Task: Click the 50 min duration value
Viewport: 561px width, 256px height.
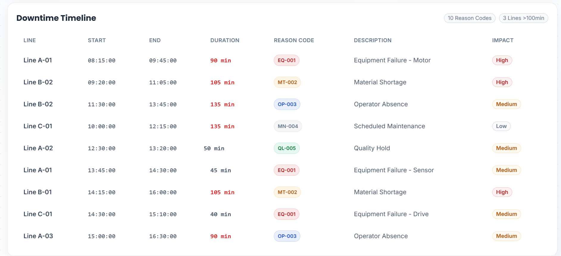Action: (214, 148)
